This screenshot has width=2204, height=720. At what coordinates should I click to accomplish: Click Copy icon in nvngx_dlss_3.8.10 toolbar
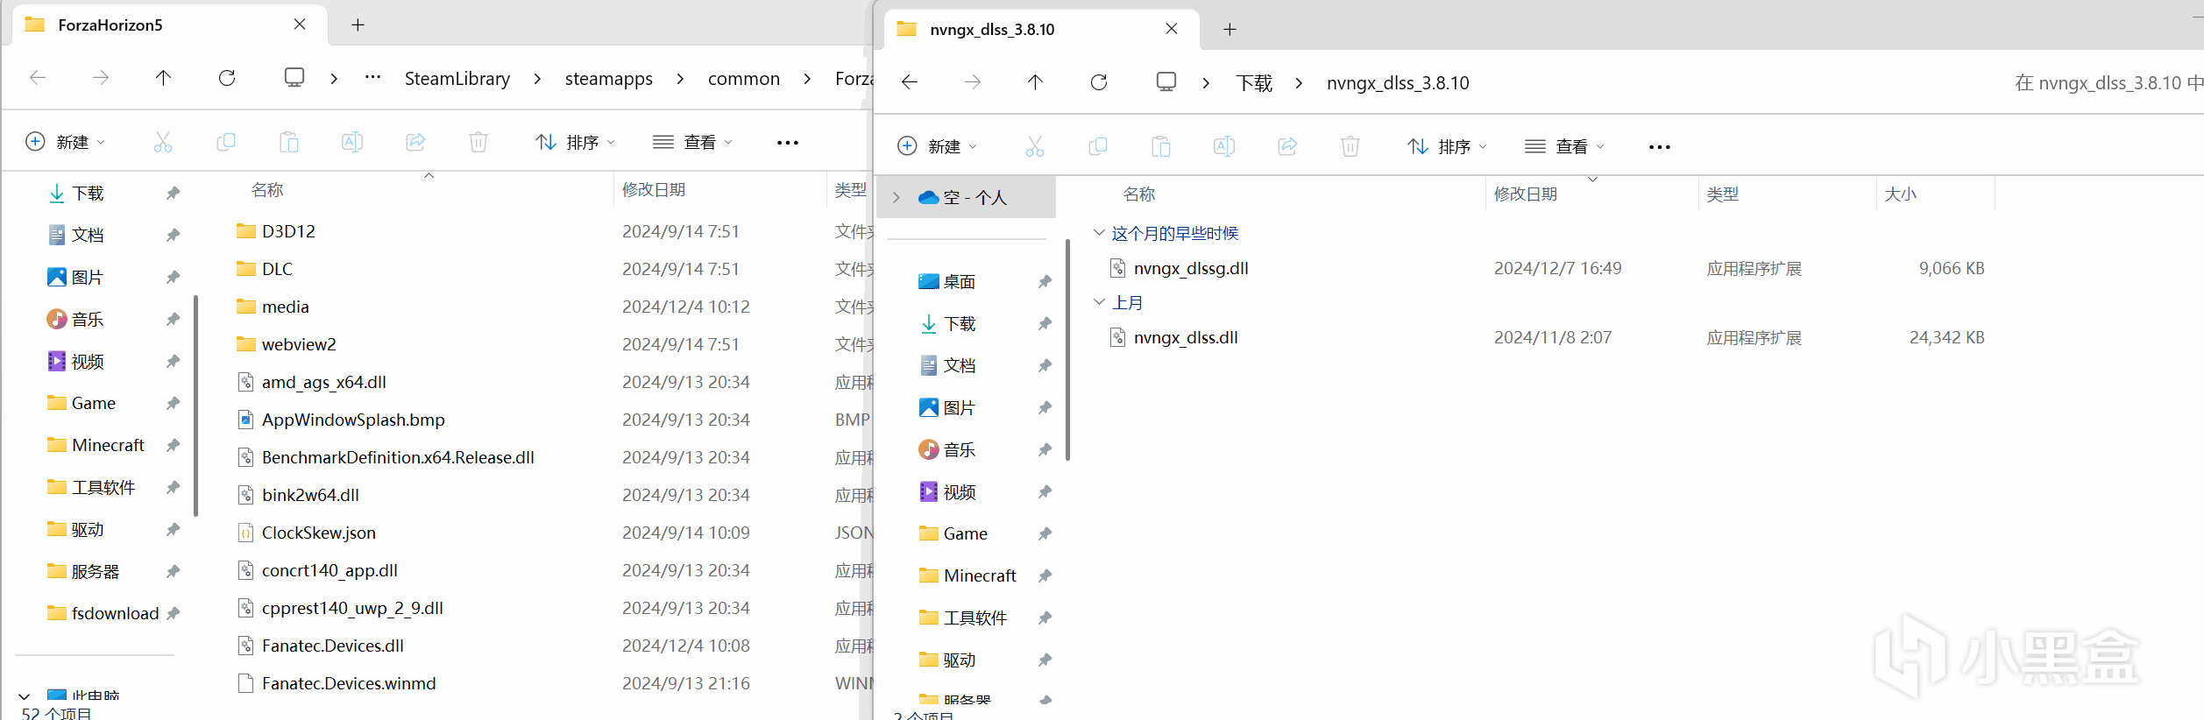coord(1098,146)
